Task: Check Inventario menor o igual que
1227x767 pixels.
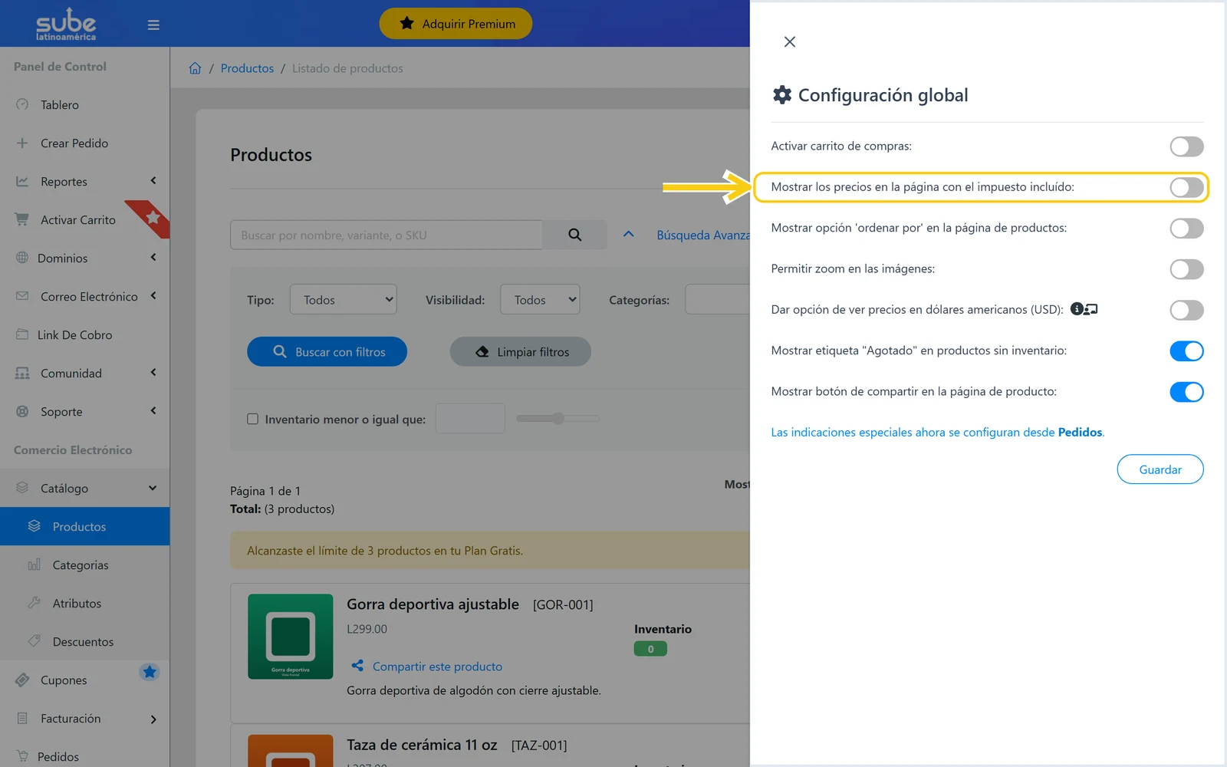Action: (252, 419)
